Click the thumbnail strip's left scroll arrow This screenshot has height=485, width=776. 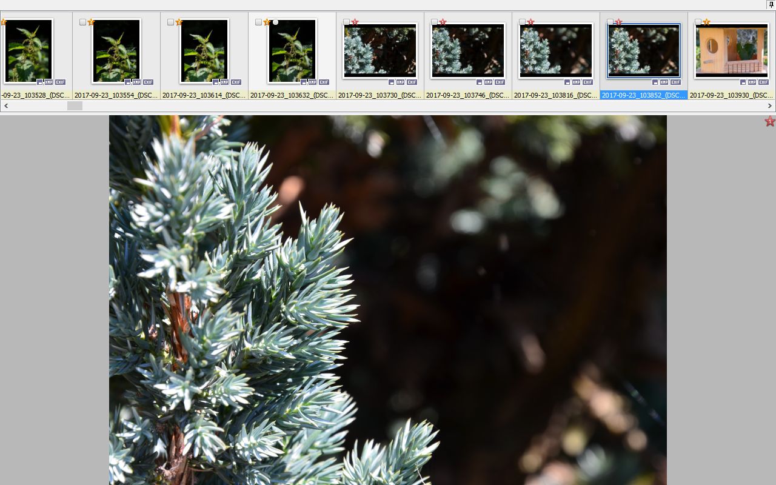pyautogui.click(x=6, y=106)
